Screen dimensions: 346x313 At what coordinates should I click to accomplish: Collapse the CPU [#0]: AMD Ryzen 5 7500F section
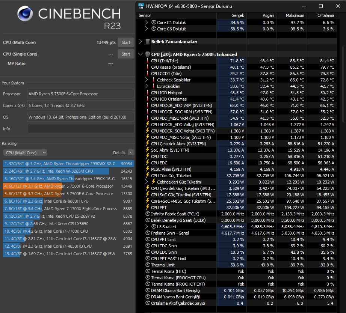(141, 54)
